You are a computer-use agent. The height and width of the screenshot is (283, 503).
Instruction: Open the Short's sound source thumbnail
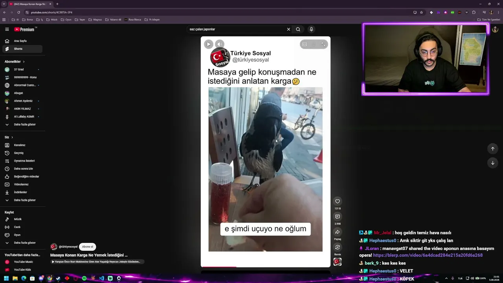(337, 262)
